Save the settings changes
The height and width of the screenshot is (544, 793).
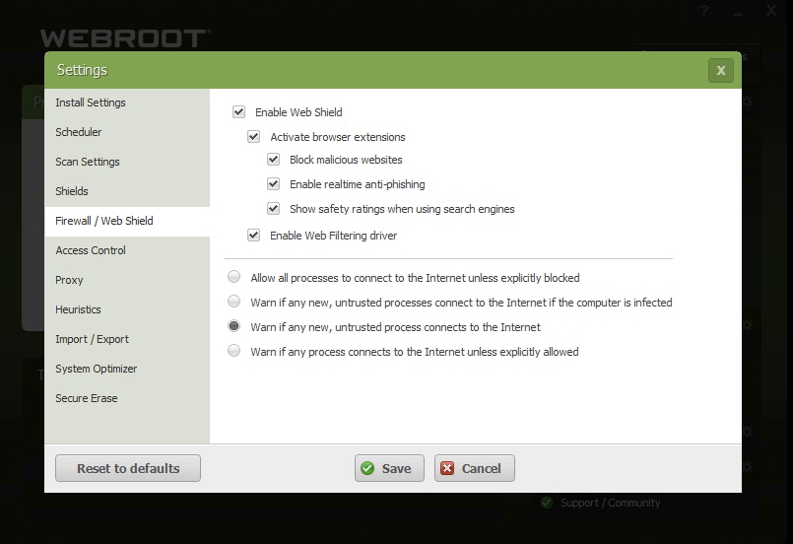coord(389,468)
